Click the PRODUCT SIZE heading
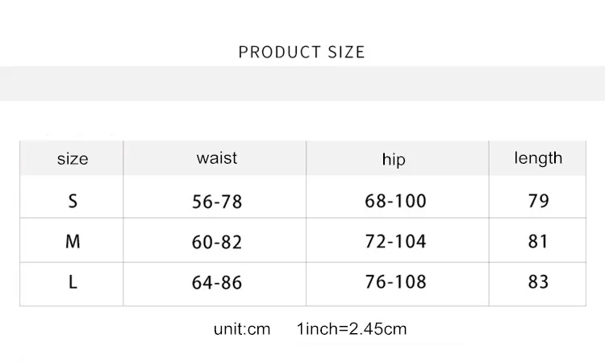The image size is (605, 363). point(302,52)
